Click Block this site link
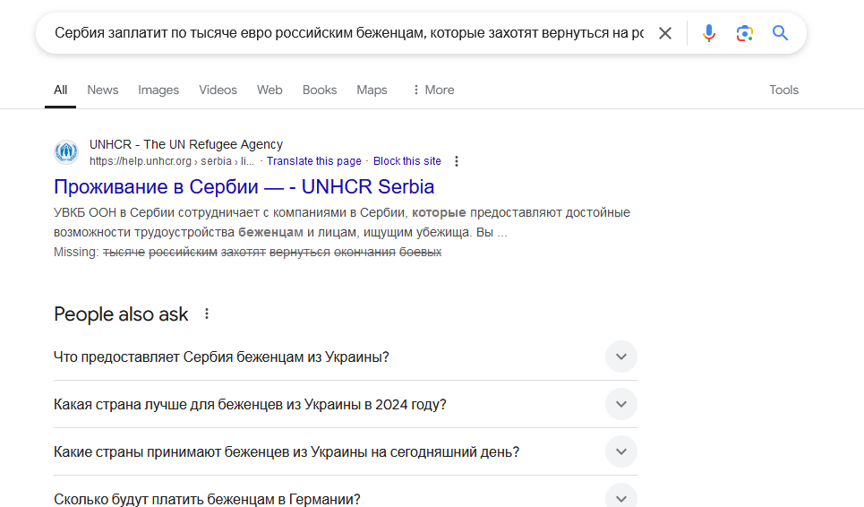Image resolution: width=864 pixels, height=507 pixels. click(407, 161)
